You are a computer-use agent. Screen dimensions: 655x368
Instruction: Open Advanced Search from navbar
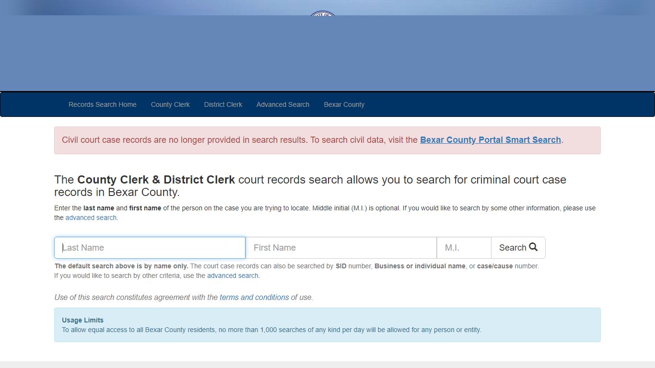[x=283, y=104]
